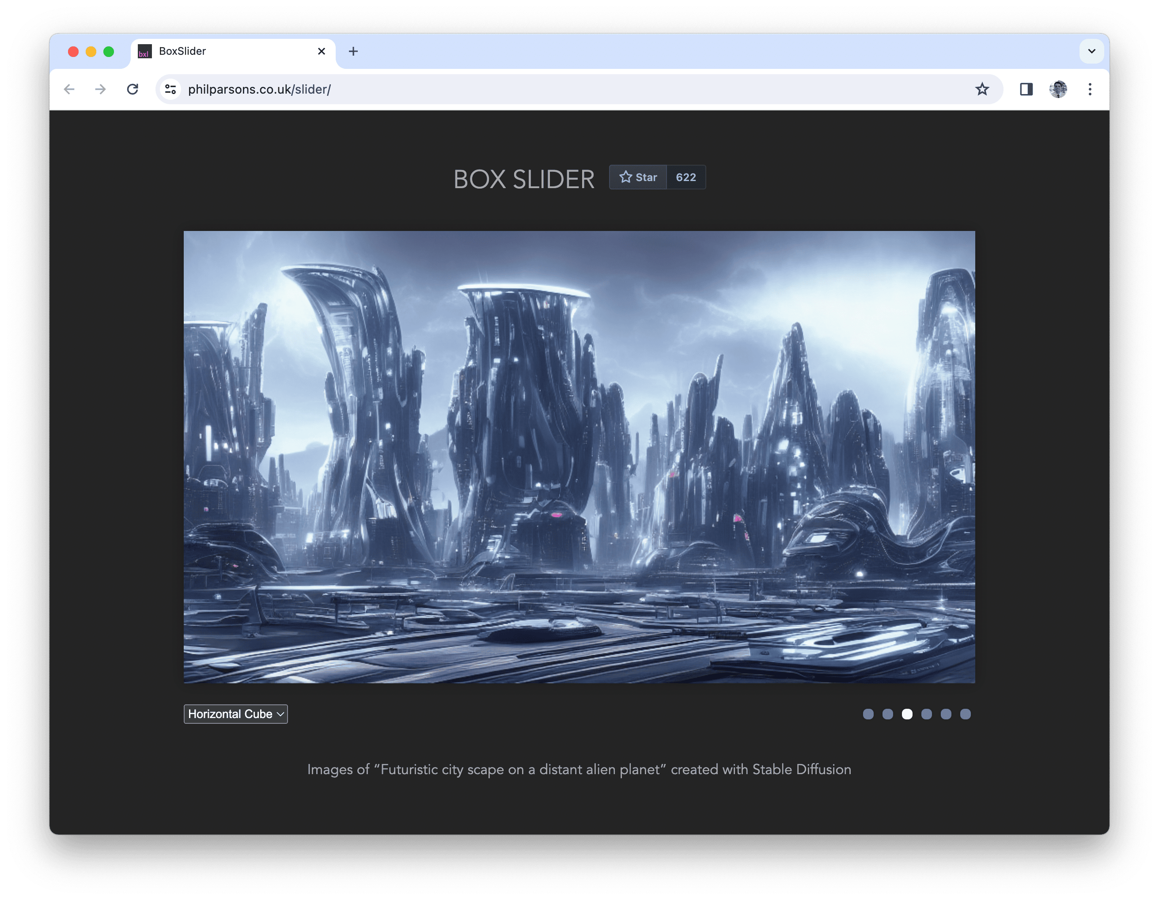Click the GitHub Star button

coord(638,177)
